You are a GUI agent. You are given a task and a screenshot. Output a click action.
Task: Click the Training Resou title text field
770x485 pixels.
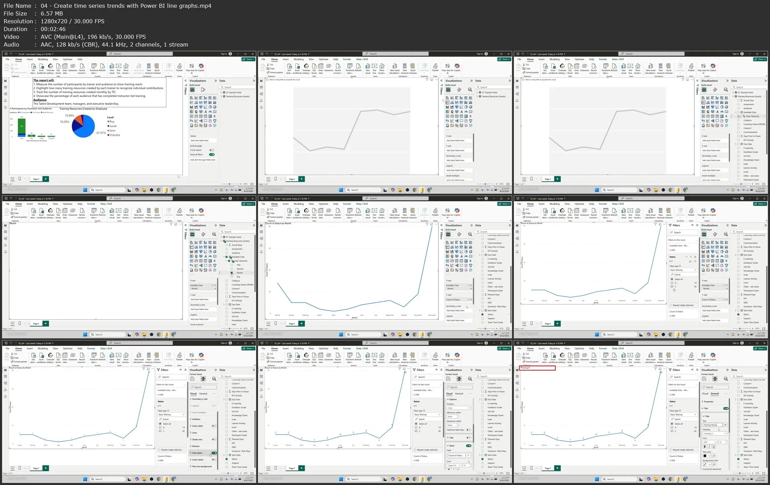pyautogui.click(x=712, y=425)
